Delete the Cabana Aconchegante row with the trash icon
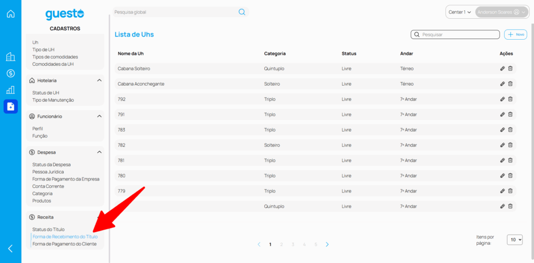 click(511, 83)
